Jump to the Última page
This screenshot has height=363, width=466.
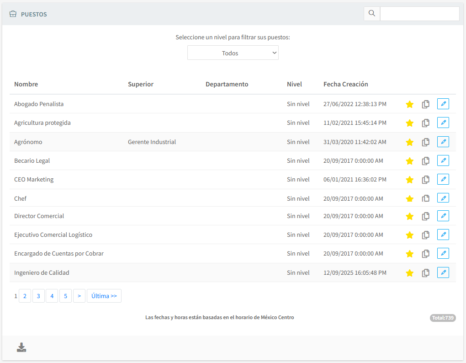click(104, 296)
